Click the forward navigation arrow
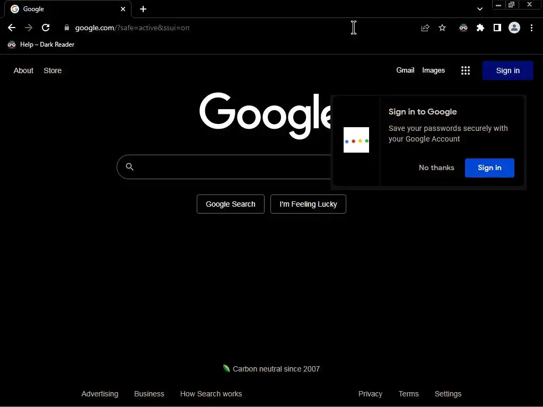 pos(29,28)
